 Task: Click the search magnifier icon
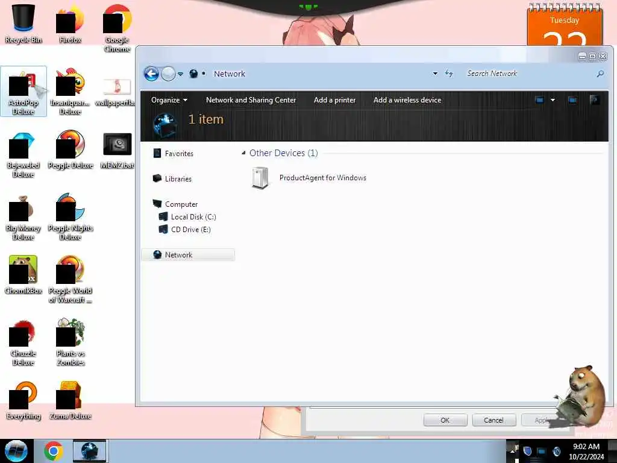coord(600,74)
